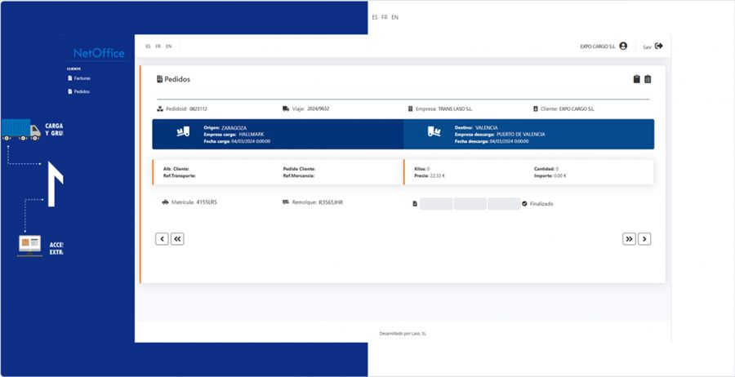The width and height of the screenshot is (735, 377).
Task: Click the document icon before the grey placeholders
Action: [x=415, y=204]
